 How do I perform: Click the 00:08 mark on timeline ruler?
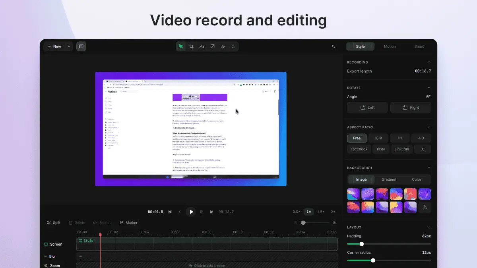point(207,232)
